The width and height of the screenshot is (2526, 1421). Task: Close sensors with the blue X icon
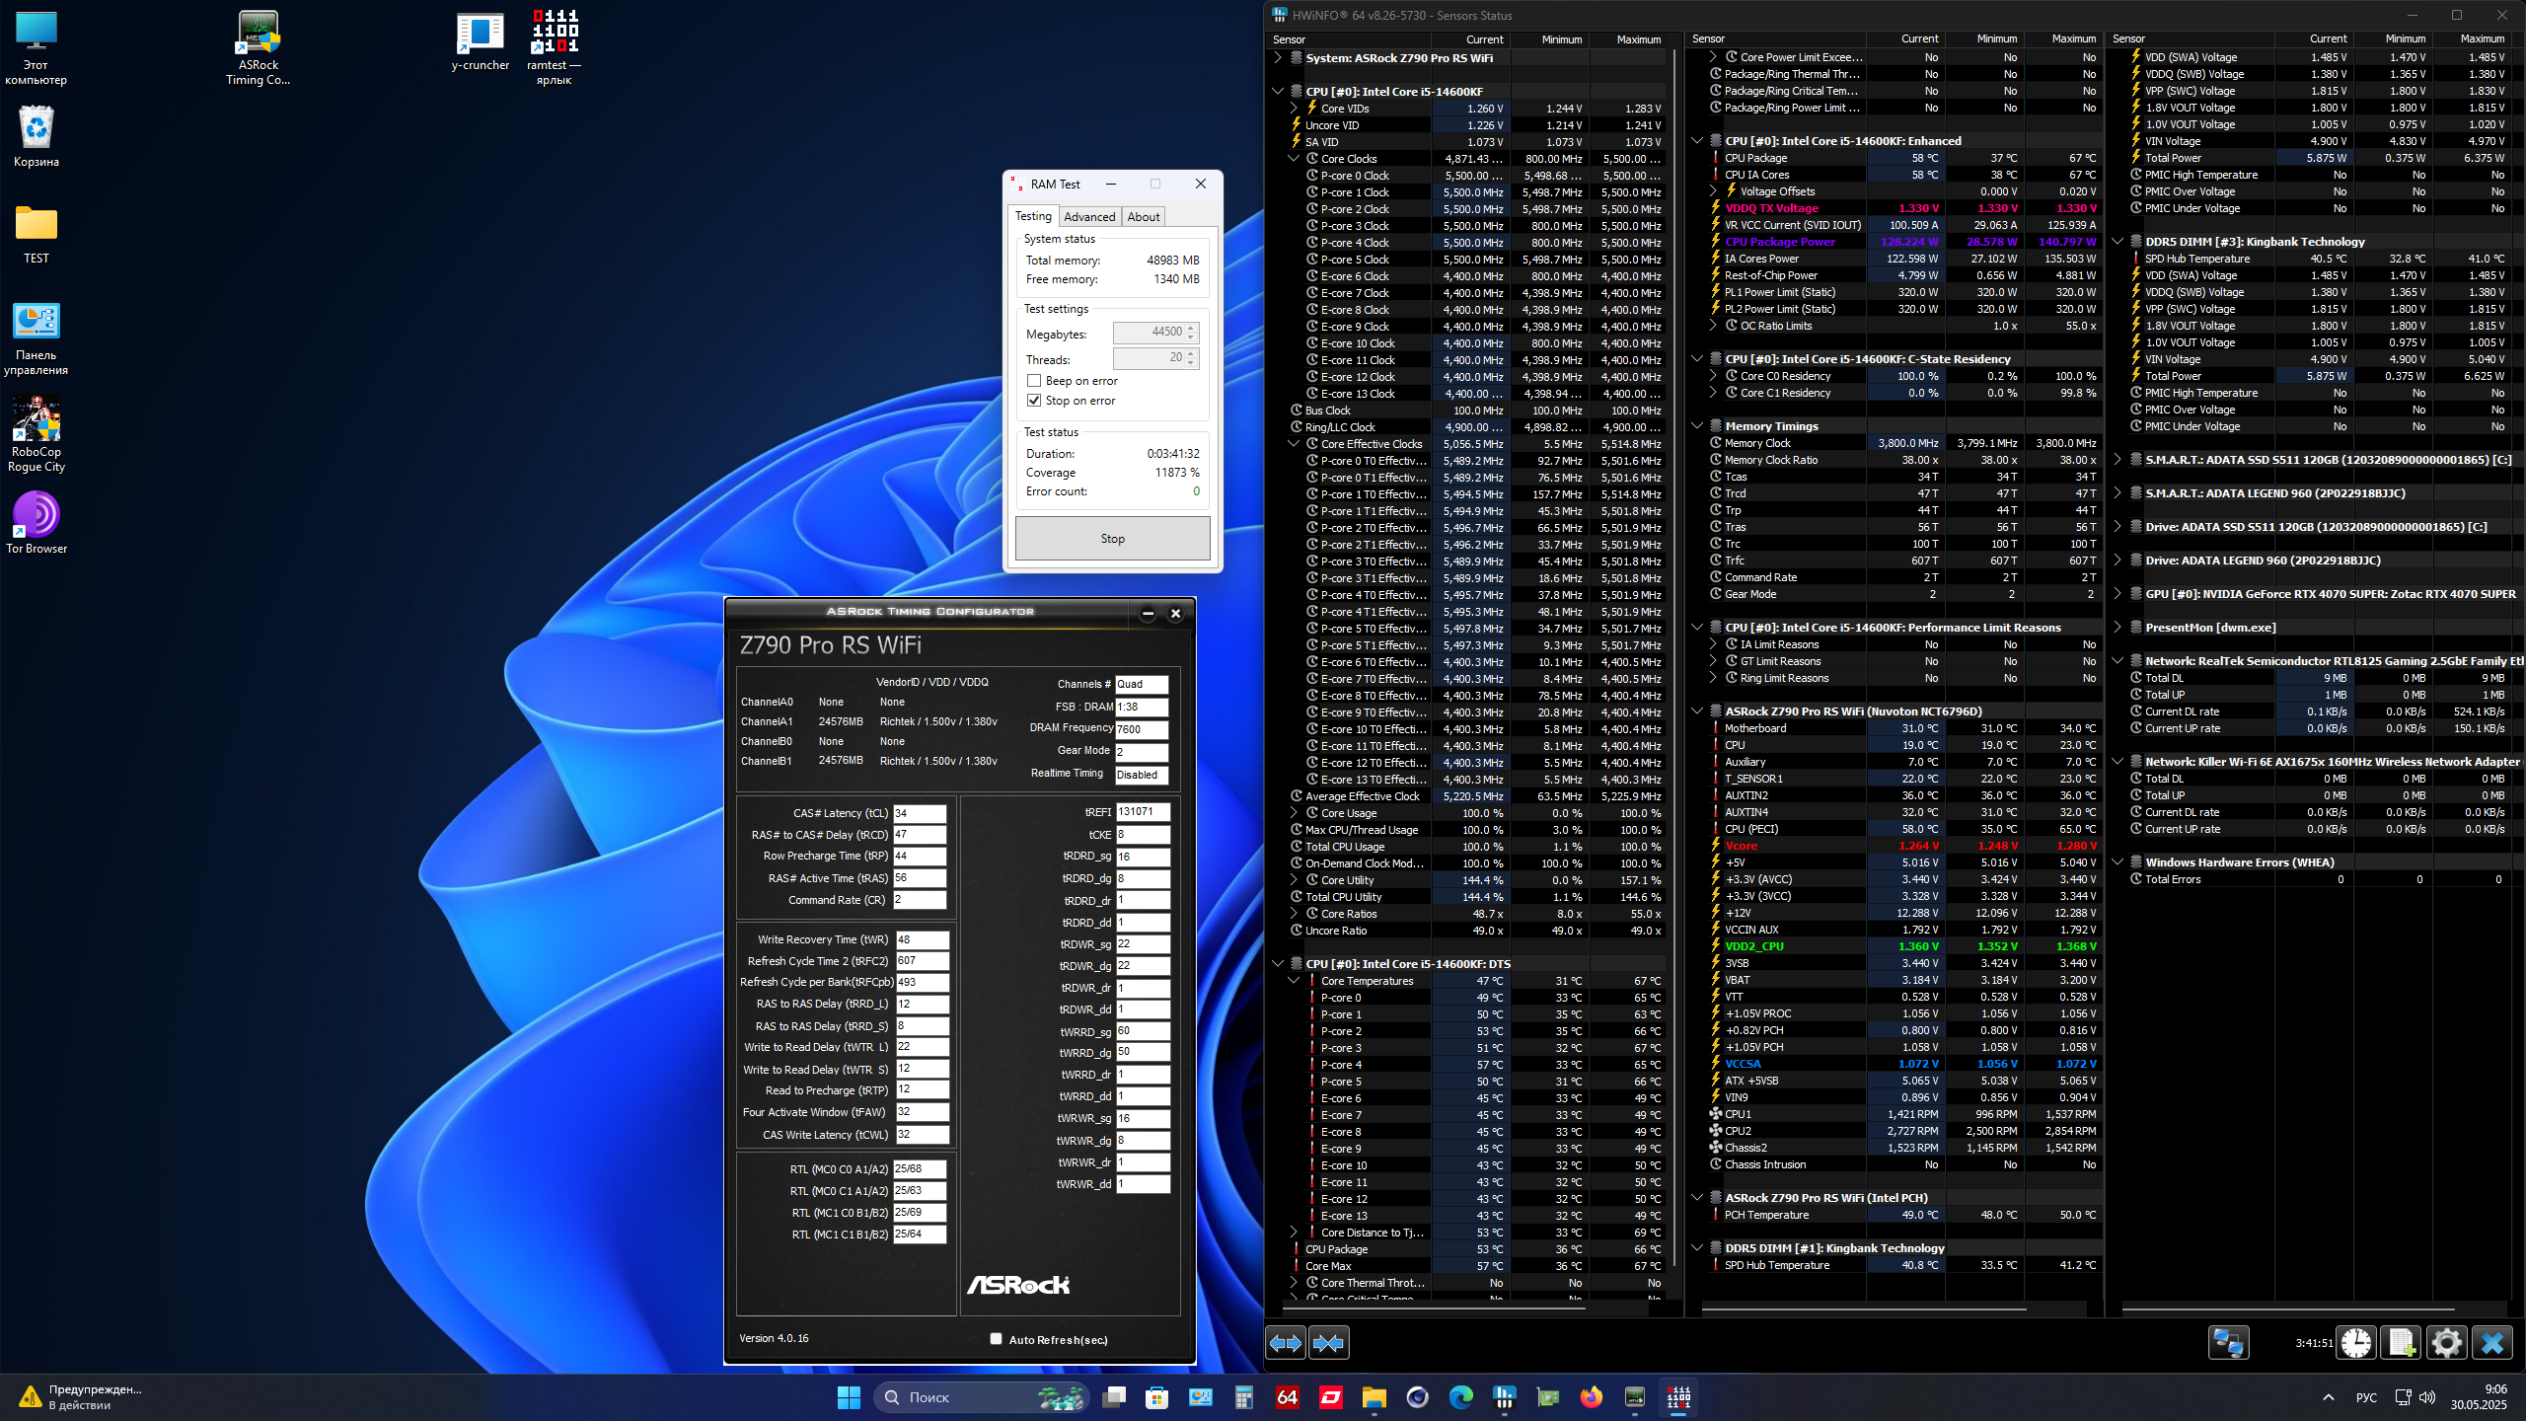click(2492, 1343)
